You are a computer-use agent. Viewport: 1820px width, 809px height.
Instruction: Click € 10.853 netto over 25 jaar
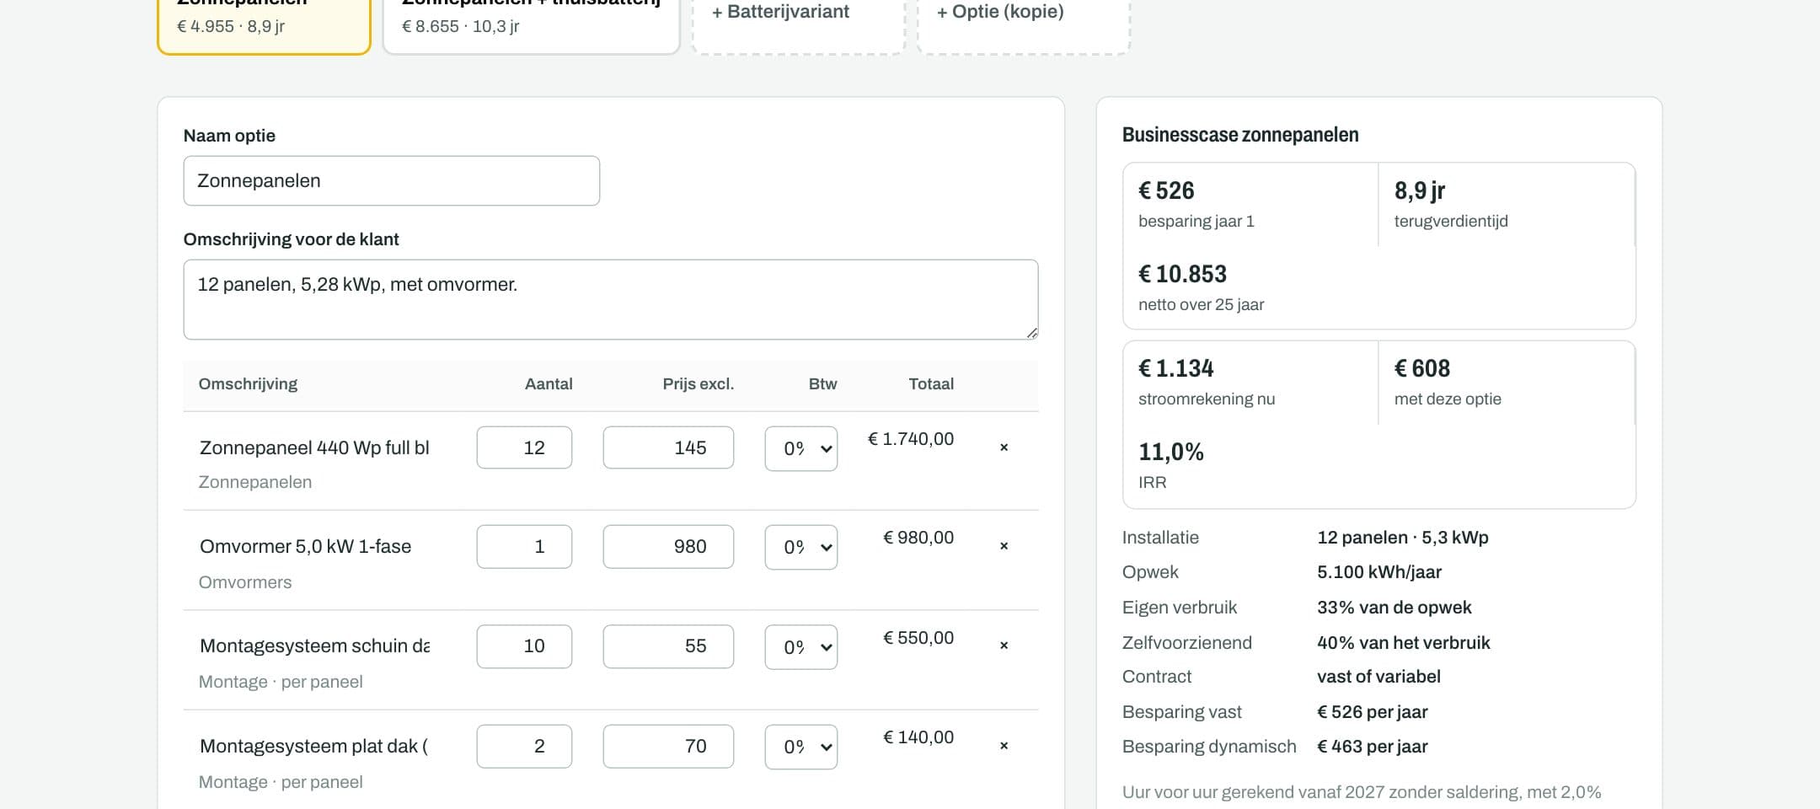[x=1182, y=274]
